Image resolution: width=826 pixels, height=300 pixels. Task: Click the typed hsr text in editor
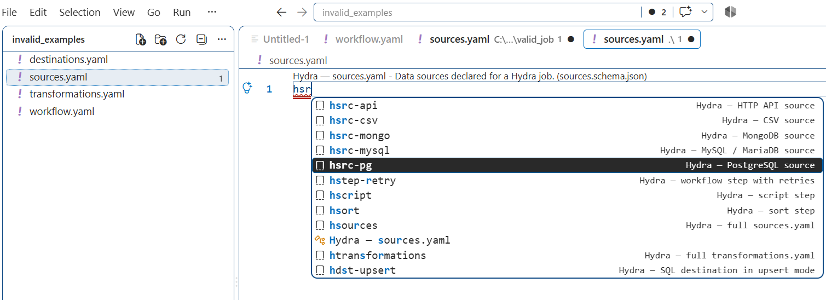coord(302,89)
